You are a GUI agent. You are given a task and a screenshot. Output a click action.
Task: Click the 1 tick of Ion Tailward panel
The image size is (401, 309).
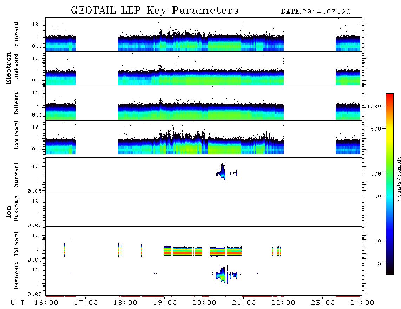[37, 249]
